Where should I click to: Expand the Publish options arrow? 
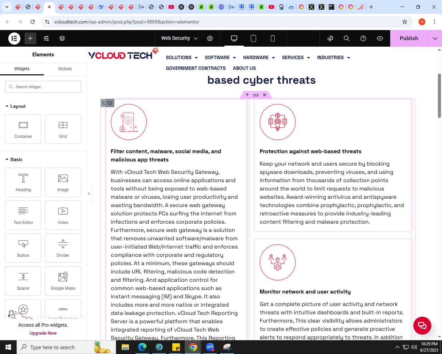click(435, 38)
